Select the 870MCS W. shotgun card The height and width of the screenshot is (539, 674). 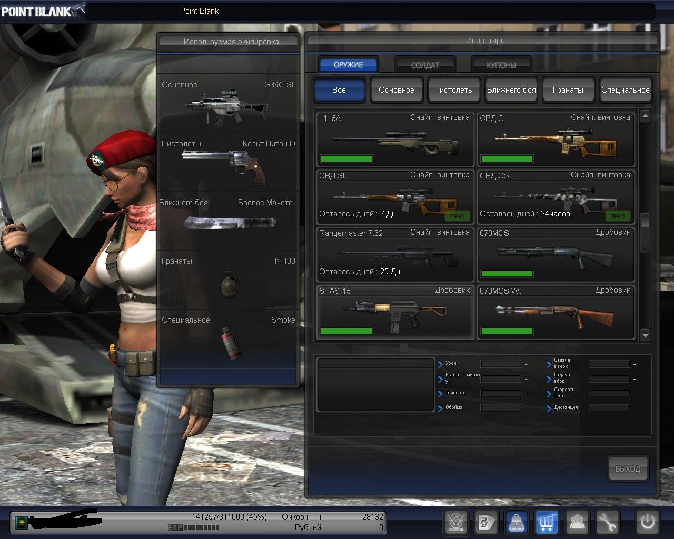point(556,312)
